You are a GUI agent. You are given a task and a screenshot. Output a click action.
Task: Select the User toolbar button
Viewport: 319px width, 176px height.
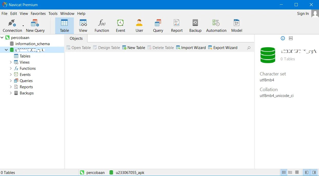139,26
